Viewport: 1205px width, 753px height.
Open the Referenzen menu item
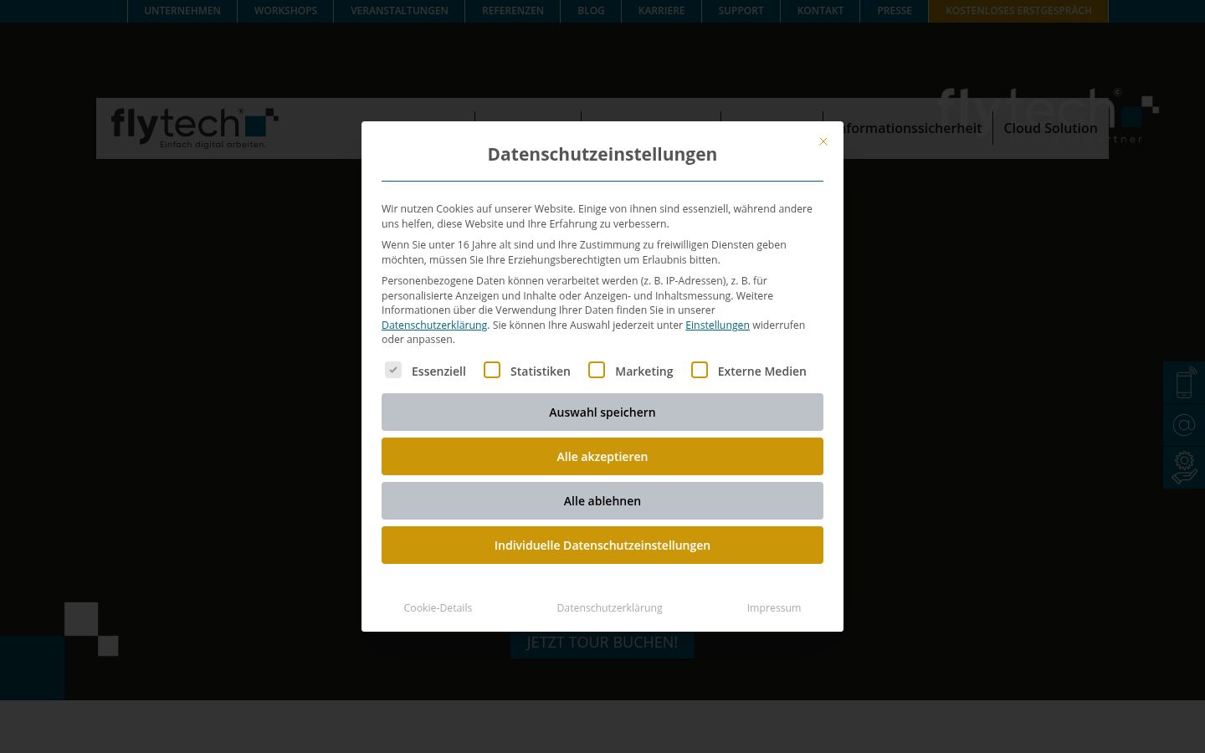pyautogui.click(x=513, y=11)
